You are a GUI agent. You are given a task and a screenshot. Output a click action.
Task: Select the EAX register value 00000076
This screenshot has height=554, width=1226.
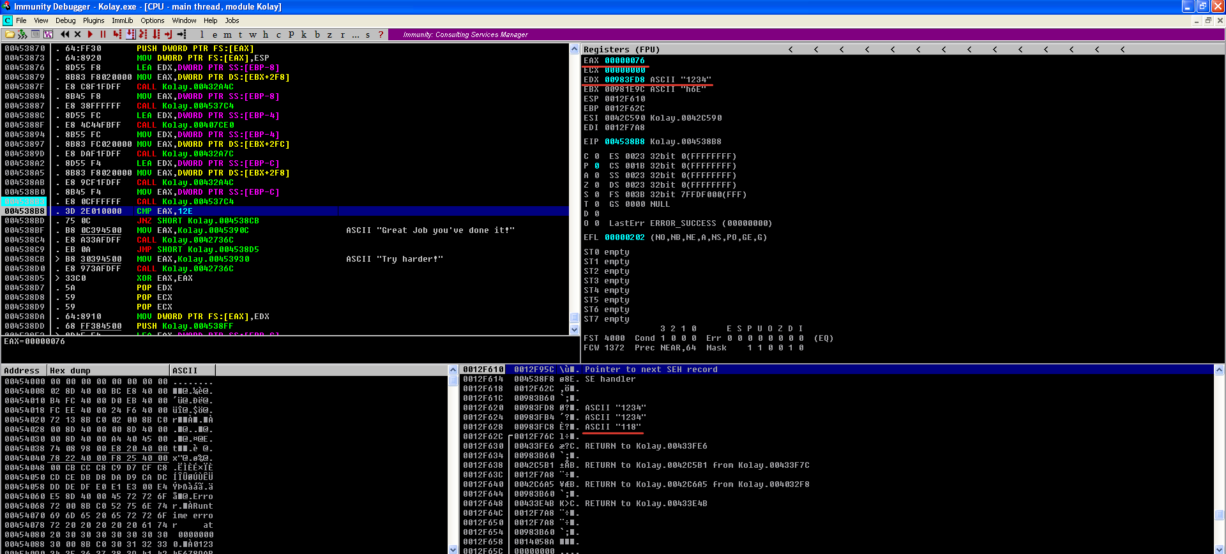tap(624, 61)
